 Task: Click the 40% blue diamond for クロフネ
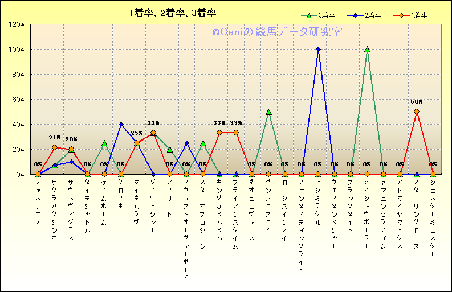pyautogui.click(x=121, y=124)
